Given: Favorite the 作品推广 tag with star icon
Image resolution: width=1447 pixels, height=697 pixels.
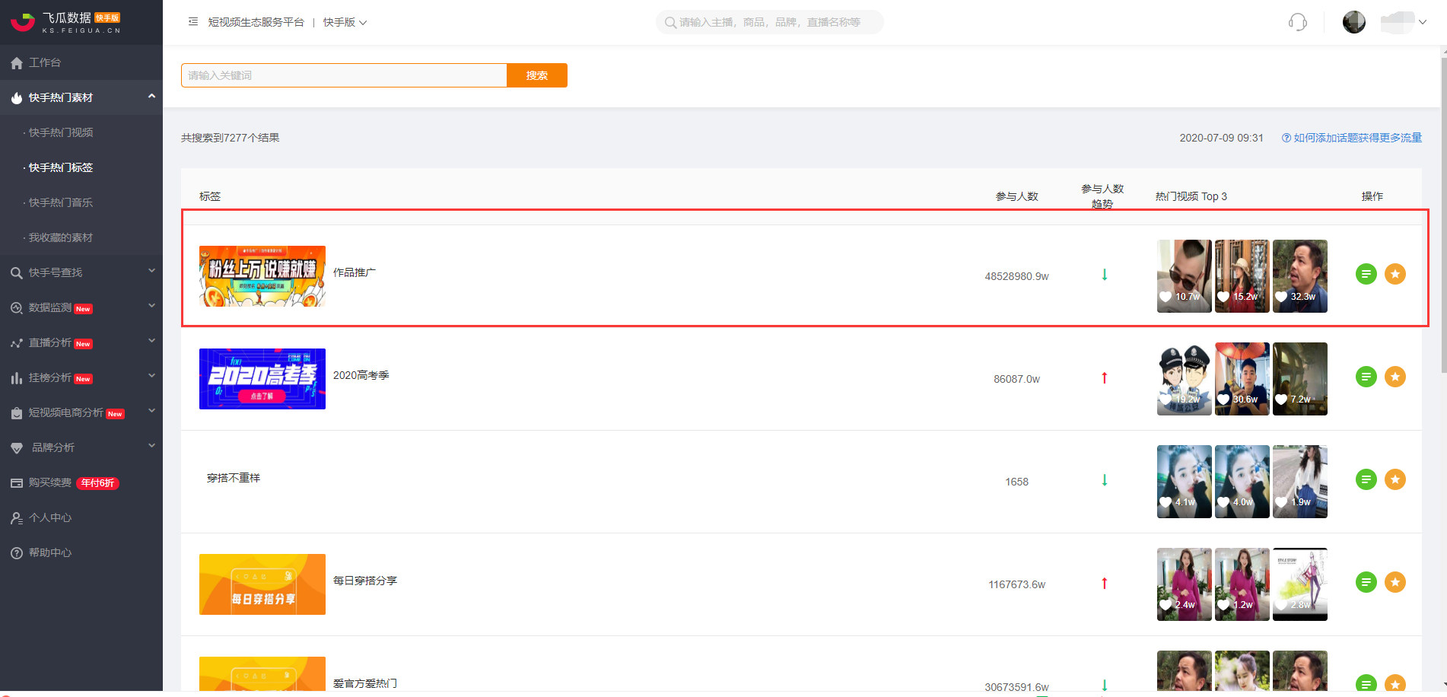Looking at the screenshot, I should tap(1395, 274).
